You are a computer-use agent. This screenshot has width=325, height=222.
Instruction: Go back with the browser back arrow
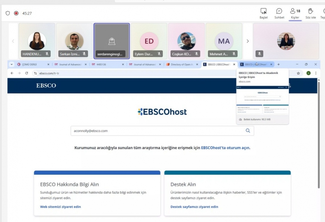coord(12,73)
